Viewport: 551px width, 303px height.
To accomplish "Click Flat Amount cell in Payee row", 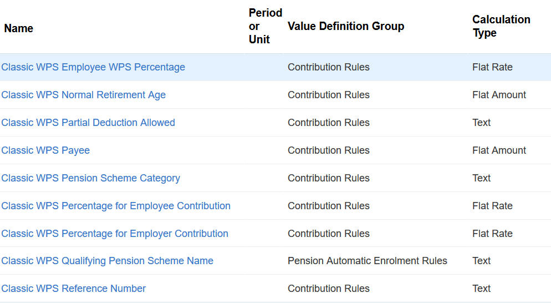I will click(499, 150).
